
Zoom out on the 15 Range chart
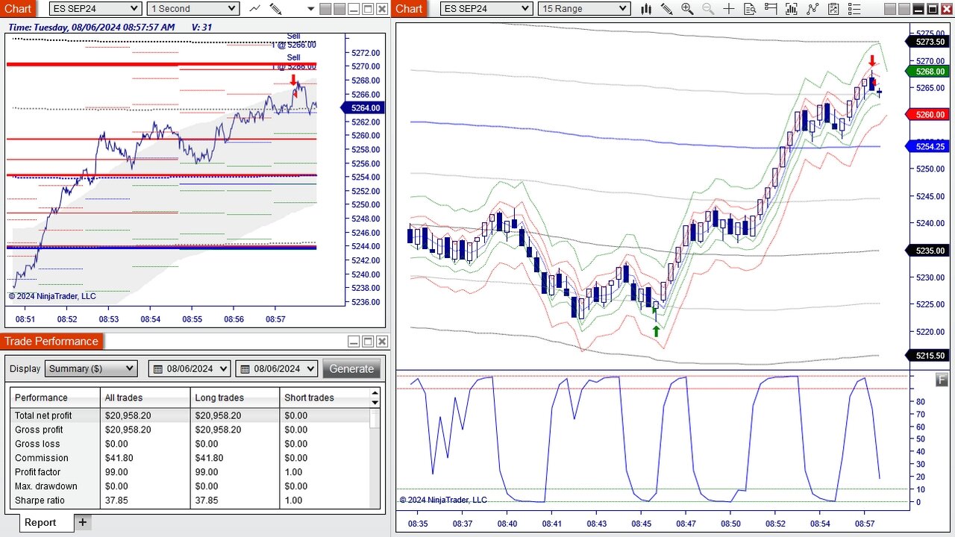tap(708, 9)
